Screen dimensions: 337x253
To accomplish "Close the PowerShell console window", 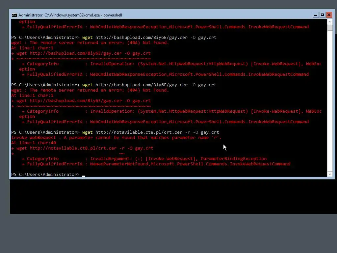I will (x=329, y=15).
